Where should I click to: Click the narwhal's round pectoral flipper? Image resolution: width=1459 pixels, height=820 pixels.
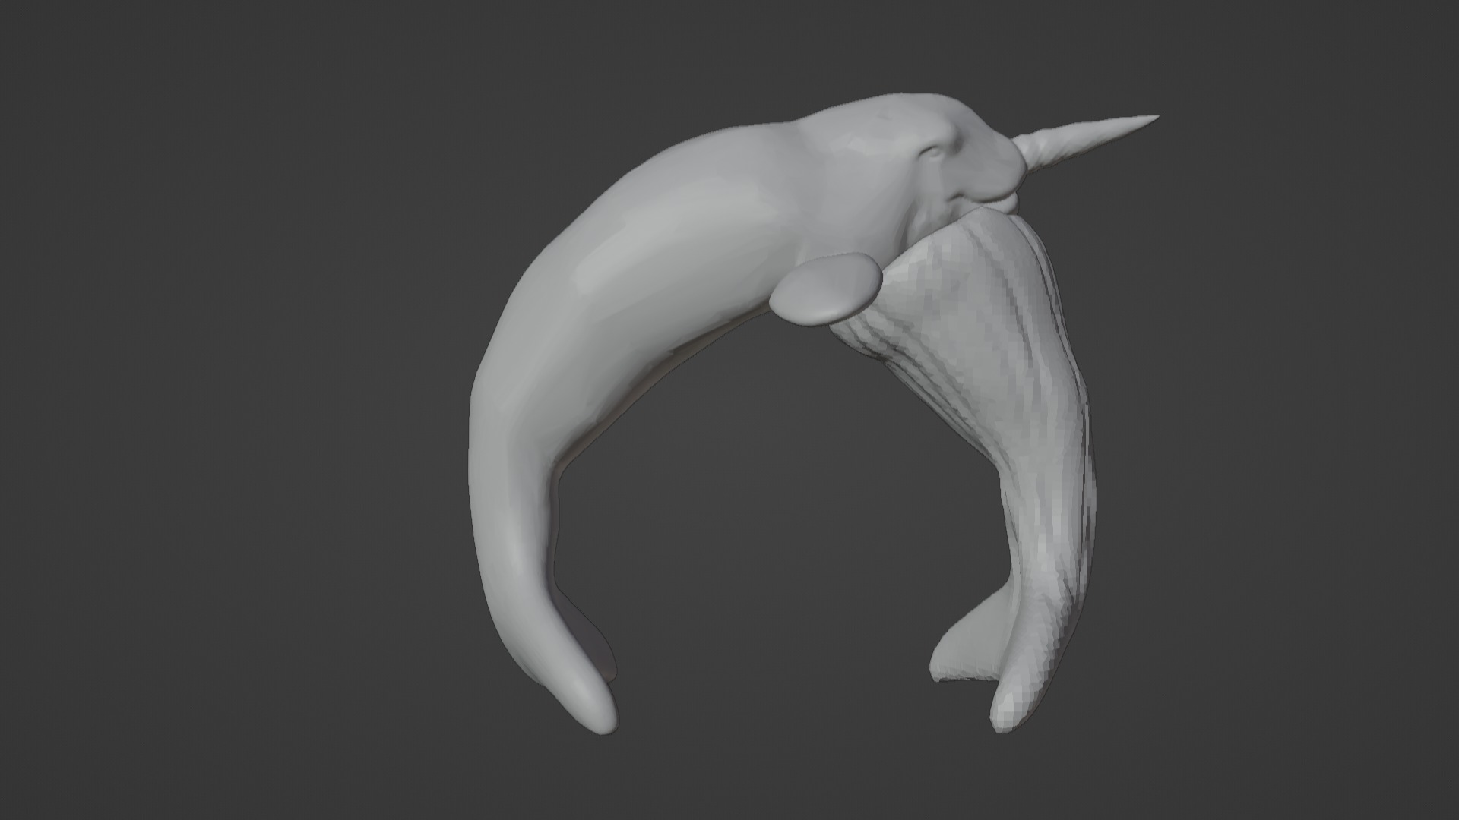[x=825, y=290]
